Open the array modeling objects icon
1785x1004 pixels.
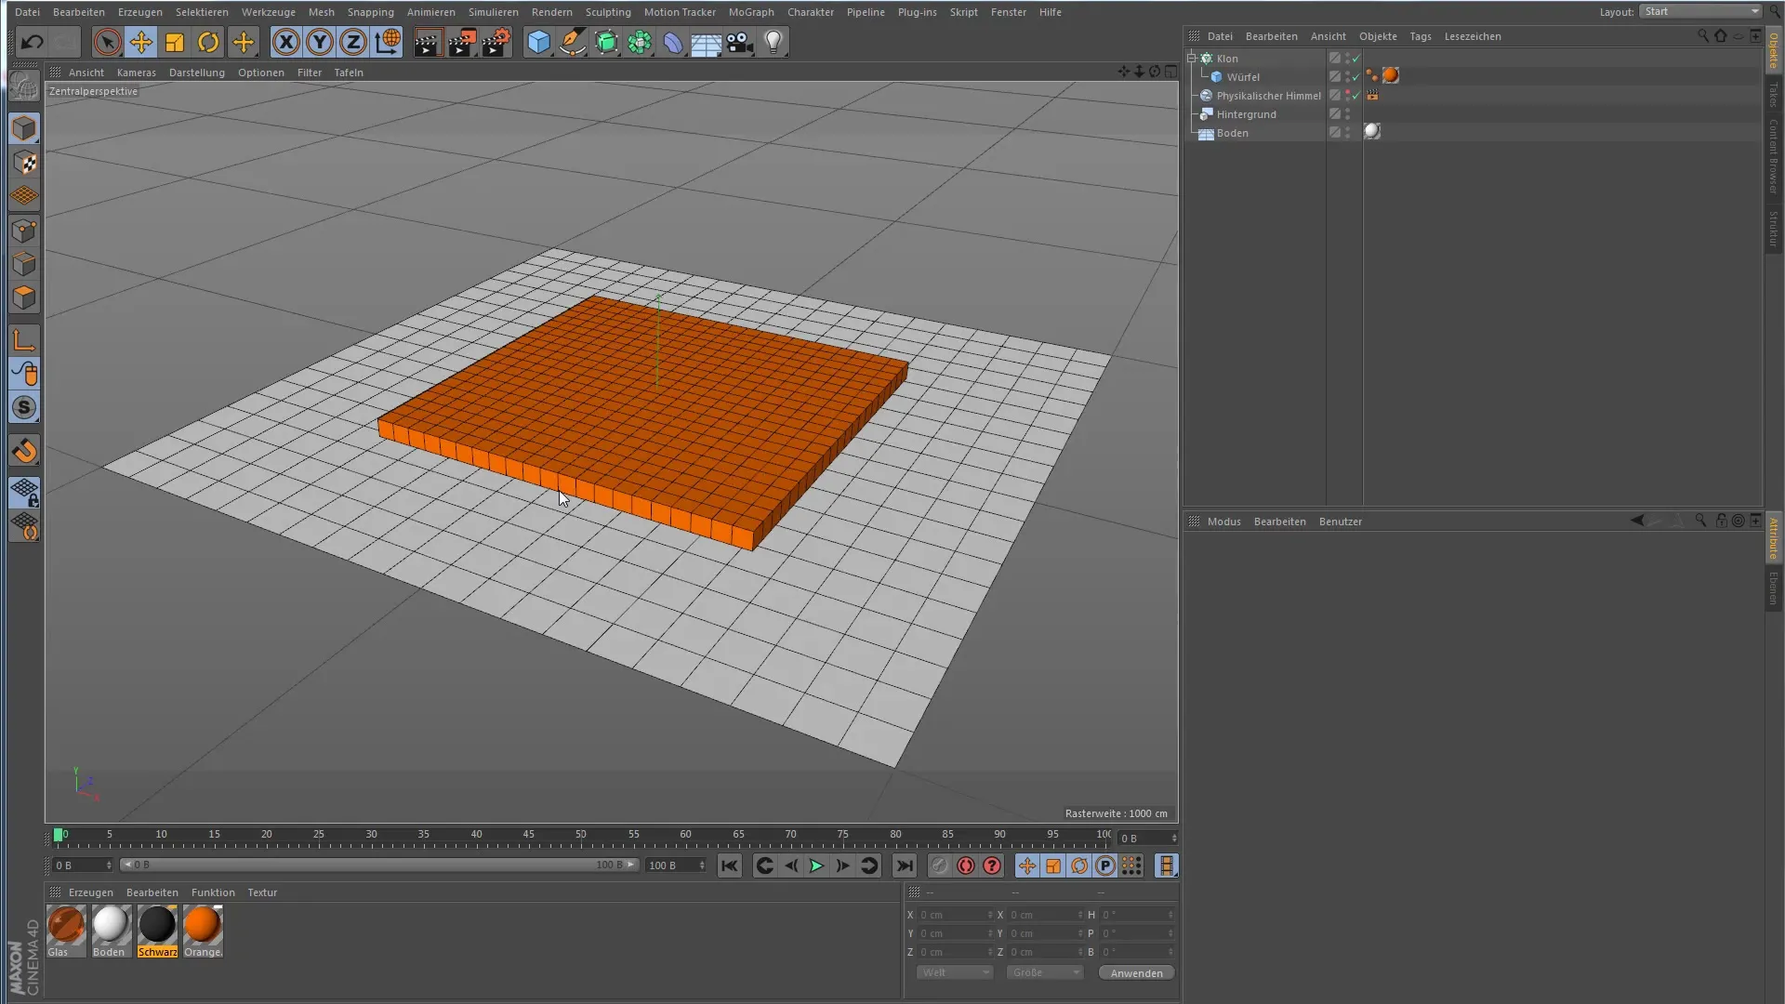[640, 42]
